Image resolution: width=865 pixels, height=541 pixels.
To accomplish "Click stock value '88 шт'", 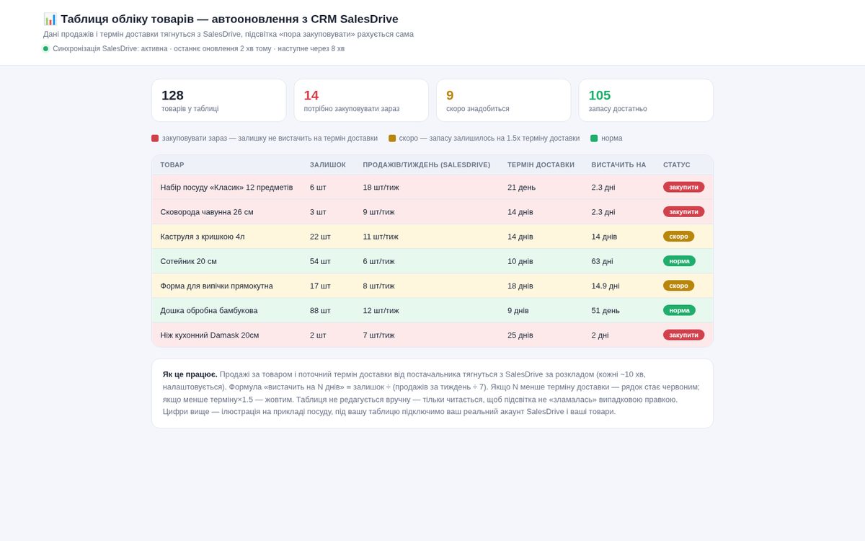I will pyautogui.click(x=320, y=310).
